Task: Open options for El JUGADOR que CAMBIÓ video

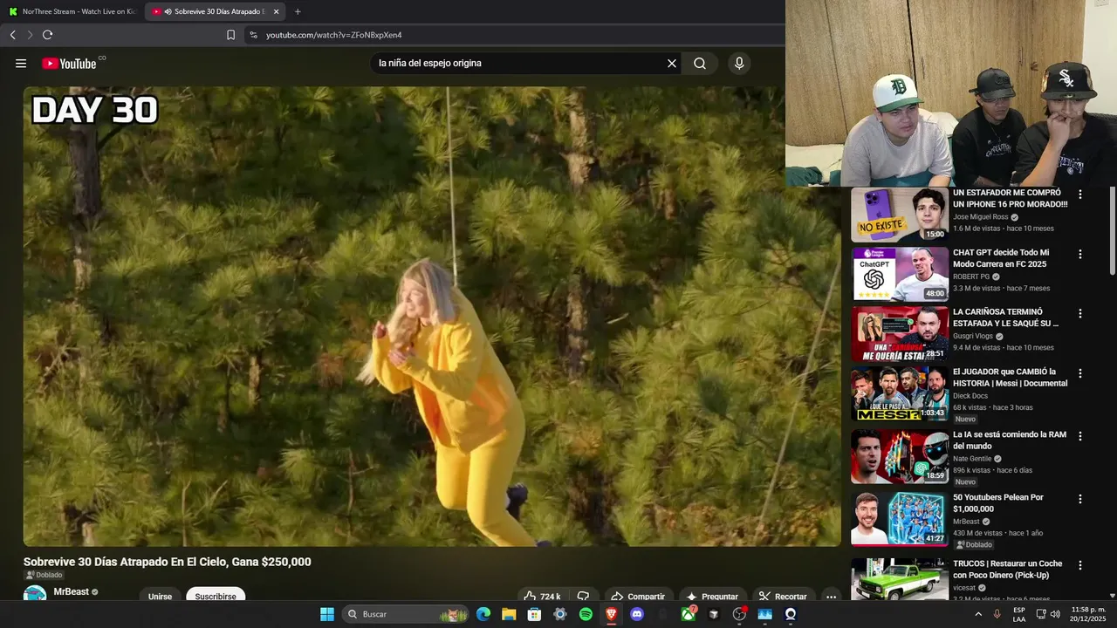Action: tap(1080, 373)
